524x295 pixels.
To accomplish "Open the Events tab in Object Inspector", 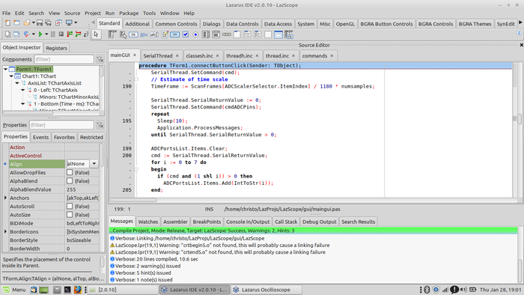I will [x=40, y=137].
